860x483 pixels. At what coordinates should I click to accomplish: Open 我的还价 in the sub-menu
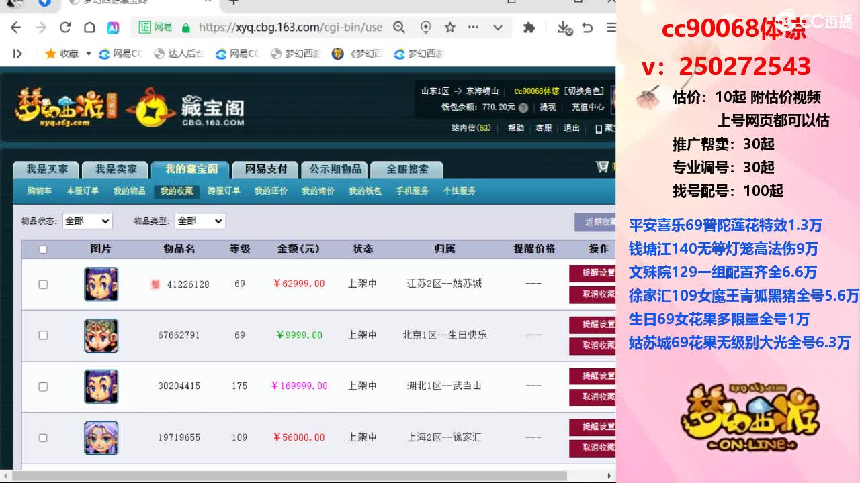pyautogui.click(x=271, y=191)
